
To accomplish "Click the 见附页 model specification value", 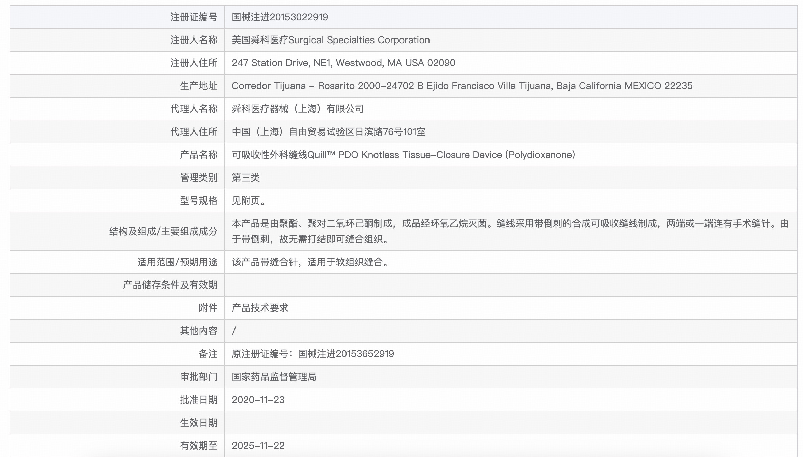I will (250, 200).
